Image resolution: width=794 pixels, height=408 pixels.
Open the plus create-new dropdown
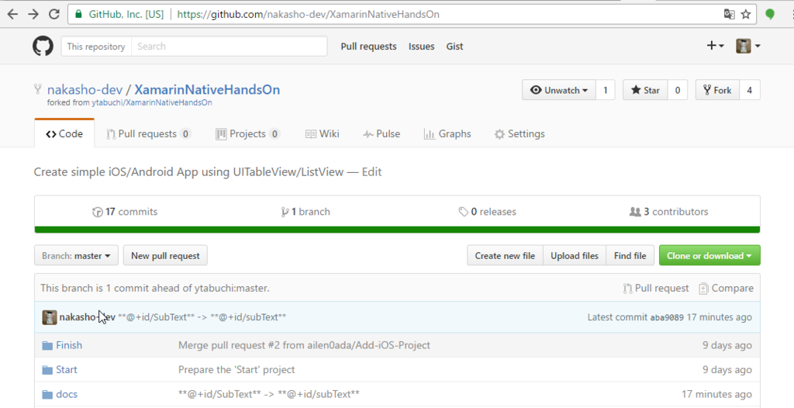tap(715, 46)
